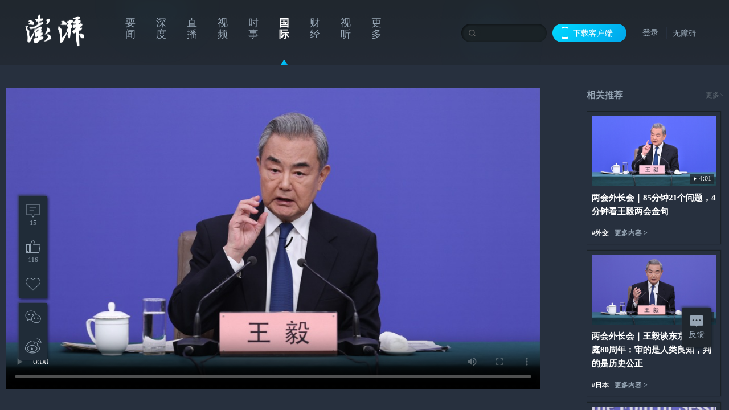Mute the video volume
The width and height of the screenshot is (729, 410).
pos(472,362)
